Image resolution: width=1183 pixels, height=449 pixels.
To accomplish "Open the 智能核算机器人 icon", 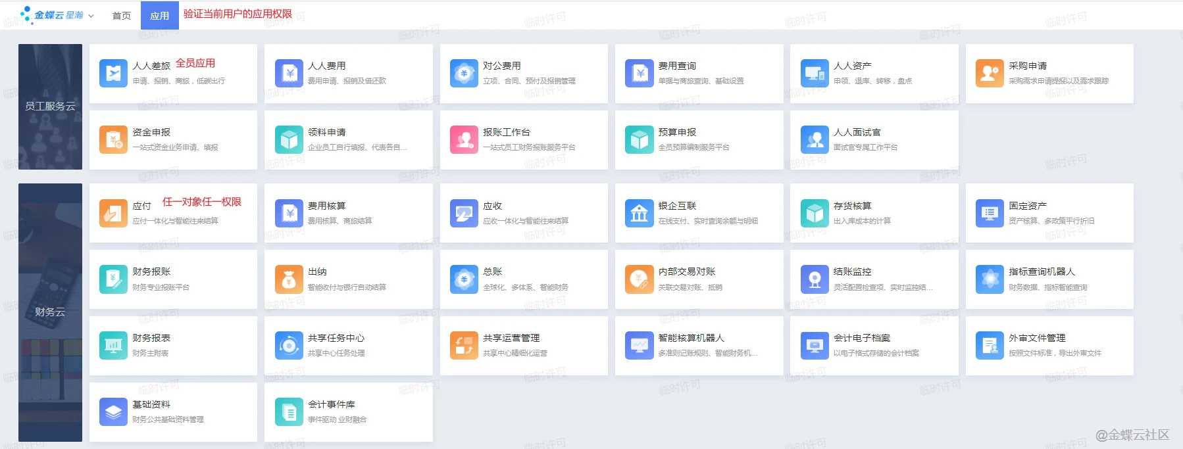I will tap(640, 346).
